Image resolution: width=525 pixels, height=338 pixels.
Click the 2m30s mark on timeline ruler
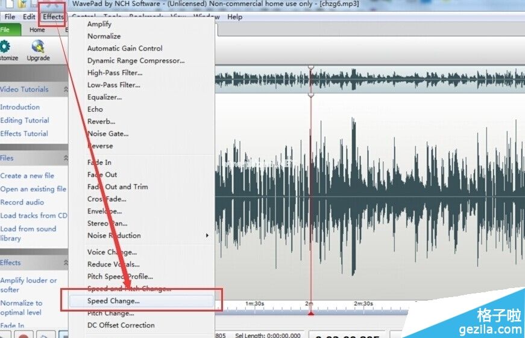(362, 304)
